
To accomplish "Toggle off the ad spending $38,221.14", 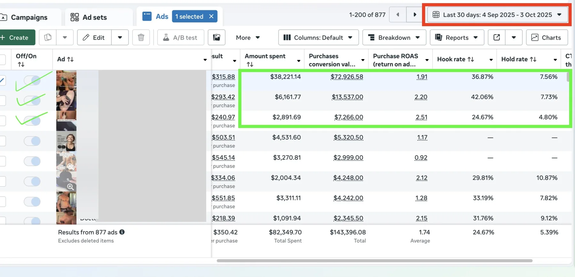I will tap(32, 81).
